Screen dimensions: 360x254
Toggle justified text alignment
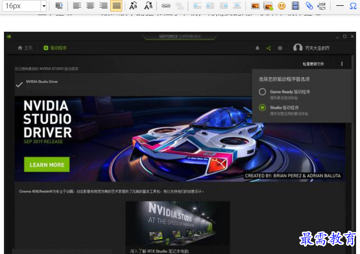click(116, 6)
